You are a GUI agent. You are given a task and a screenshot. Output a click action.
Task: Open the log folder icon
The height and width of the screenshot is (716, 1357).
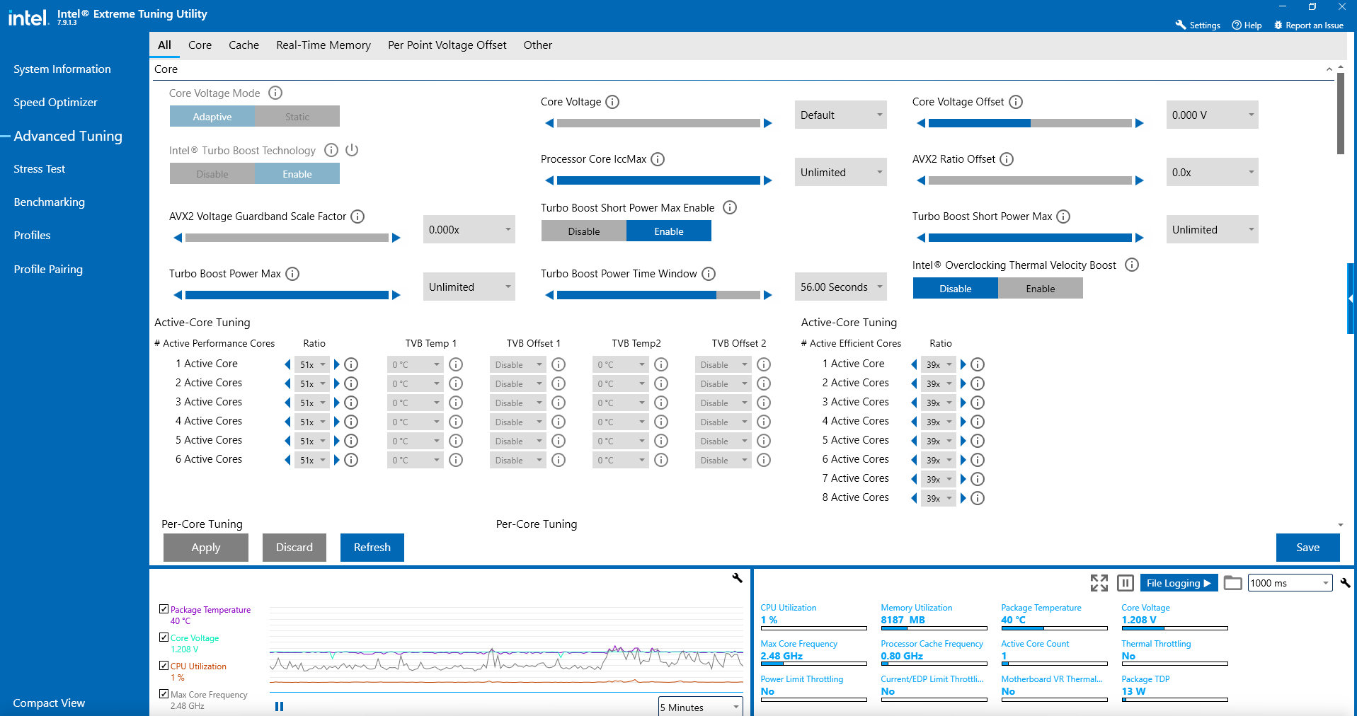[1233, 583]
